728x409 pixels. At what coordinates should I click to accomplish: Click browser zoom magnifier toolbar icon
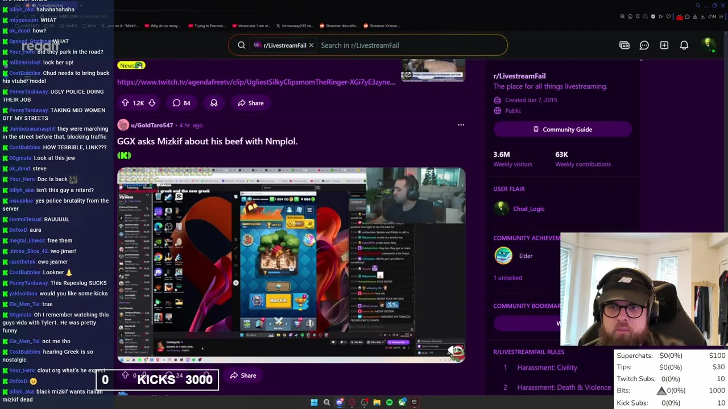coord(622,16)
